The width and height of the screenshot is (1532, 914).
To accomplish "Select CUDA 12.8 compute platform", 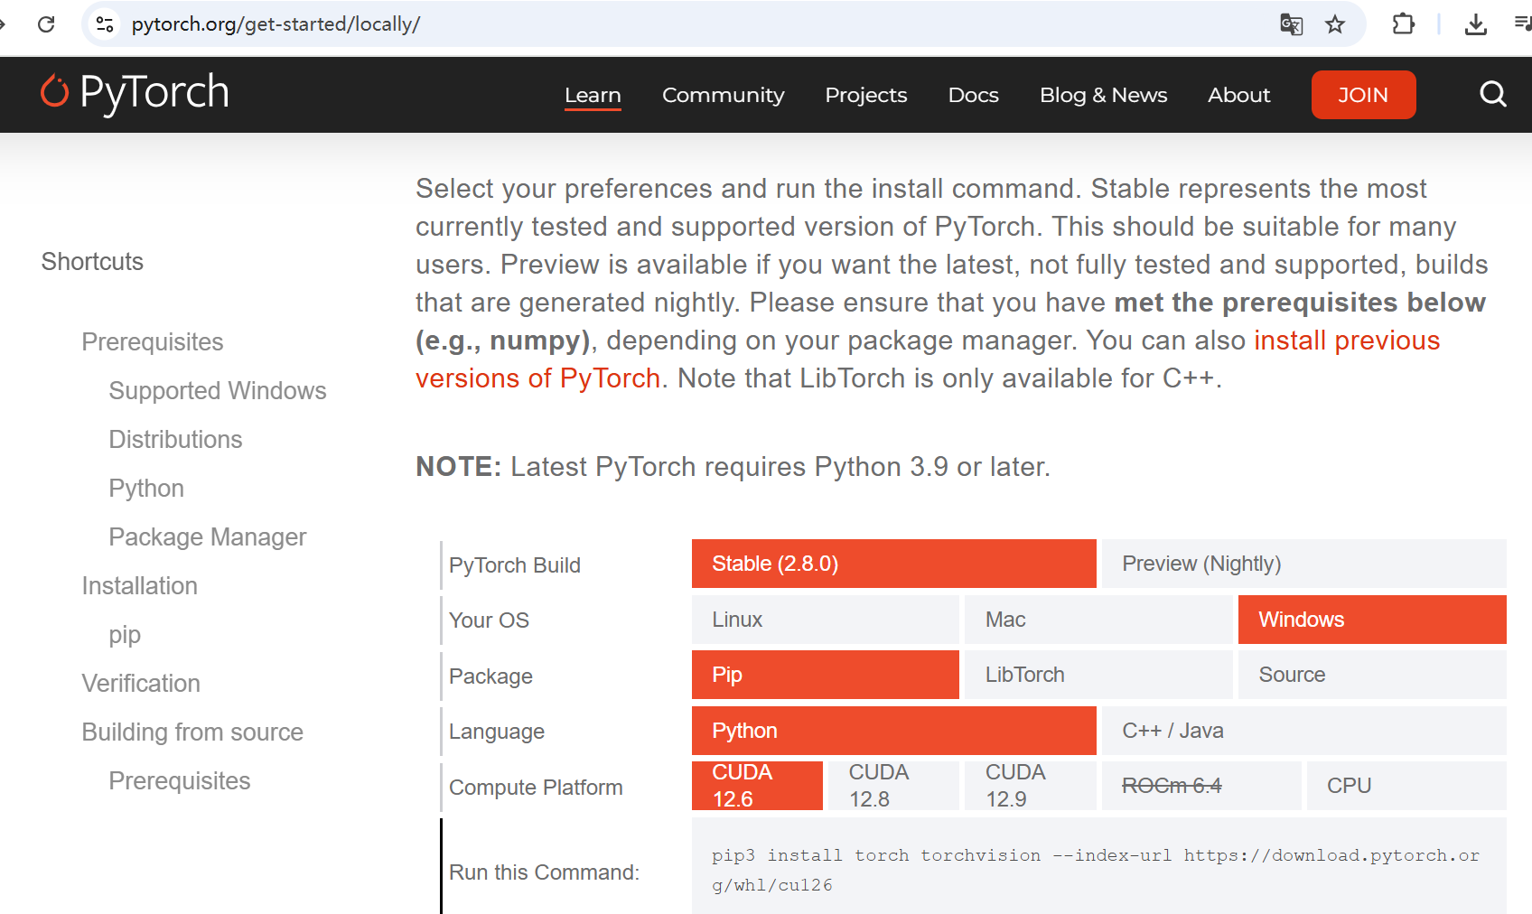I will tap(893, 786).
